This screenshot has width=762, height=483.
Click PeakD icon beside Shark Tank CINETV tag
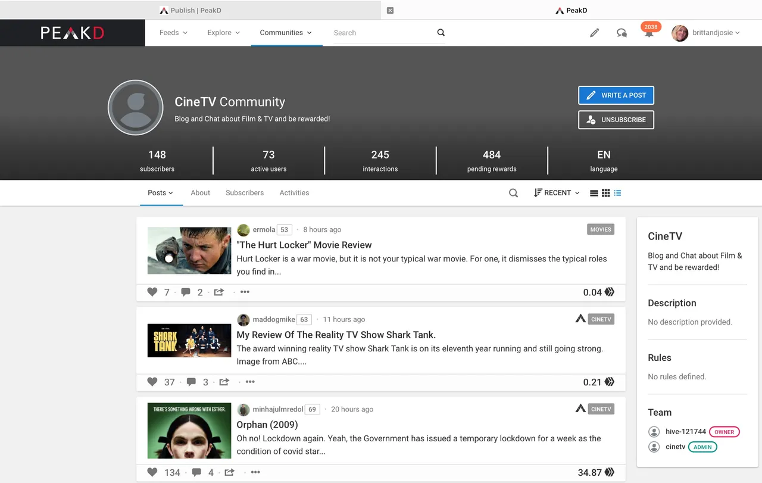click(580, 319)
